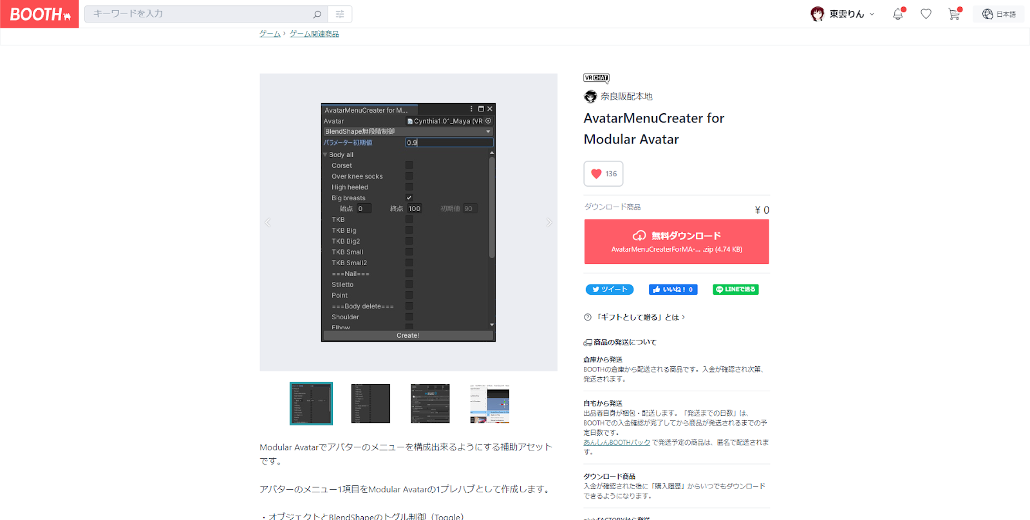Show previous product image arrow
Screen dimensions: 1030x520
tap(268, 223)
